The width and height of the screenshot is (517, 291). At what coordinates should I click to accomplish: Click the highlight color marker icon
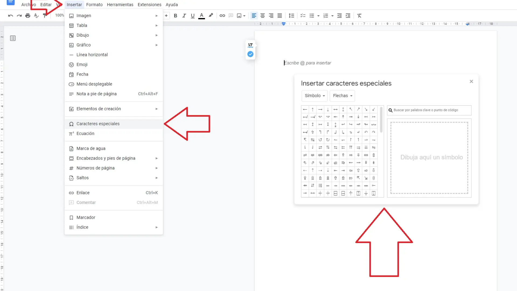[211, 15]
